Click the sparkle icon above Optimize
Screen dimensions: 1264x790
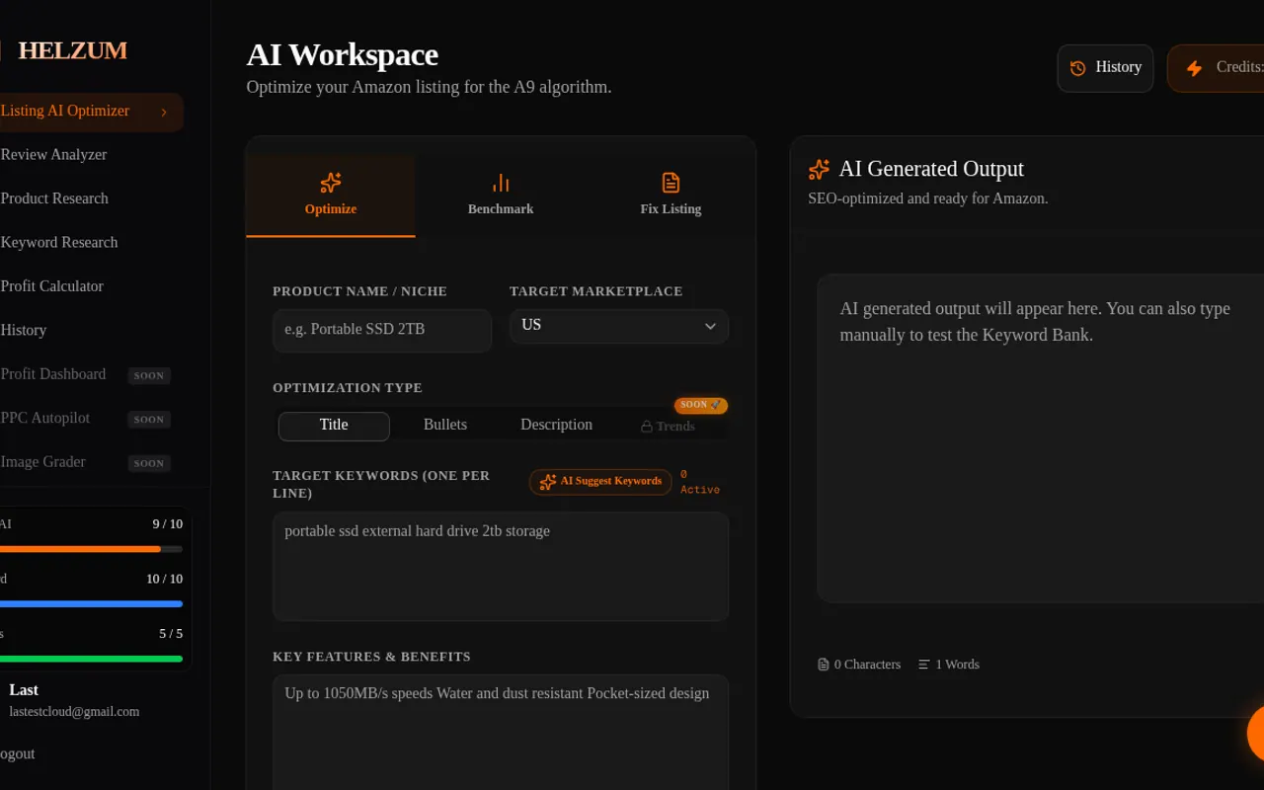pyautogui.click(x=331, y=183)
